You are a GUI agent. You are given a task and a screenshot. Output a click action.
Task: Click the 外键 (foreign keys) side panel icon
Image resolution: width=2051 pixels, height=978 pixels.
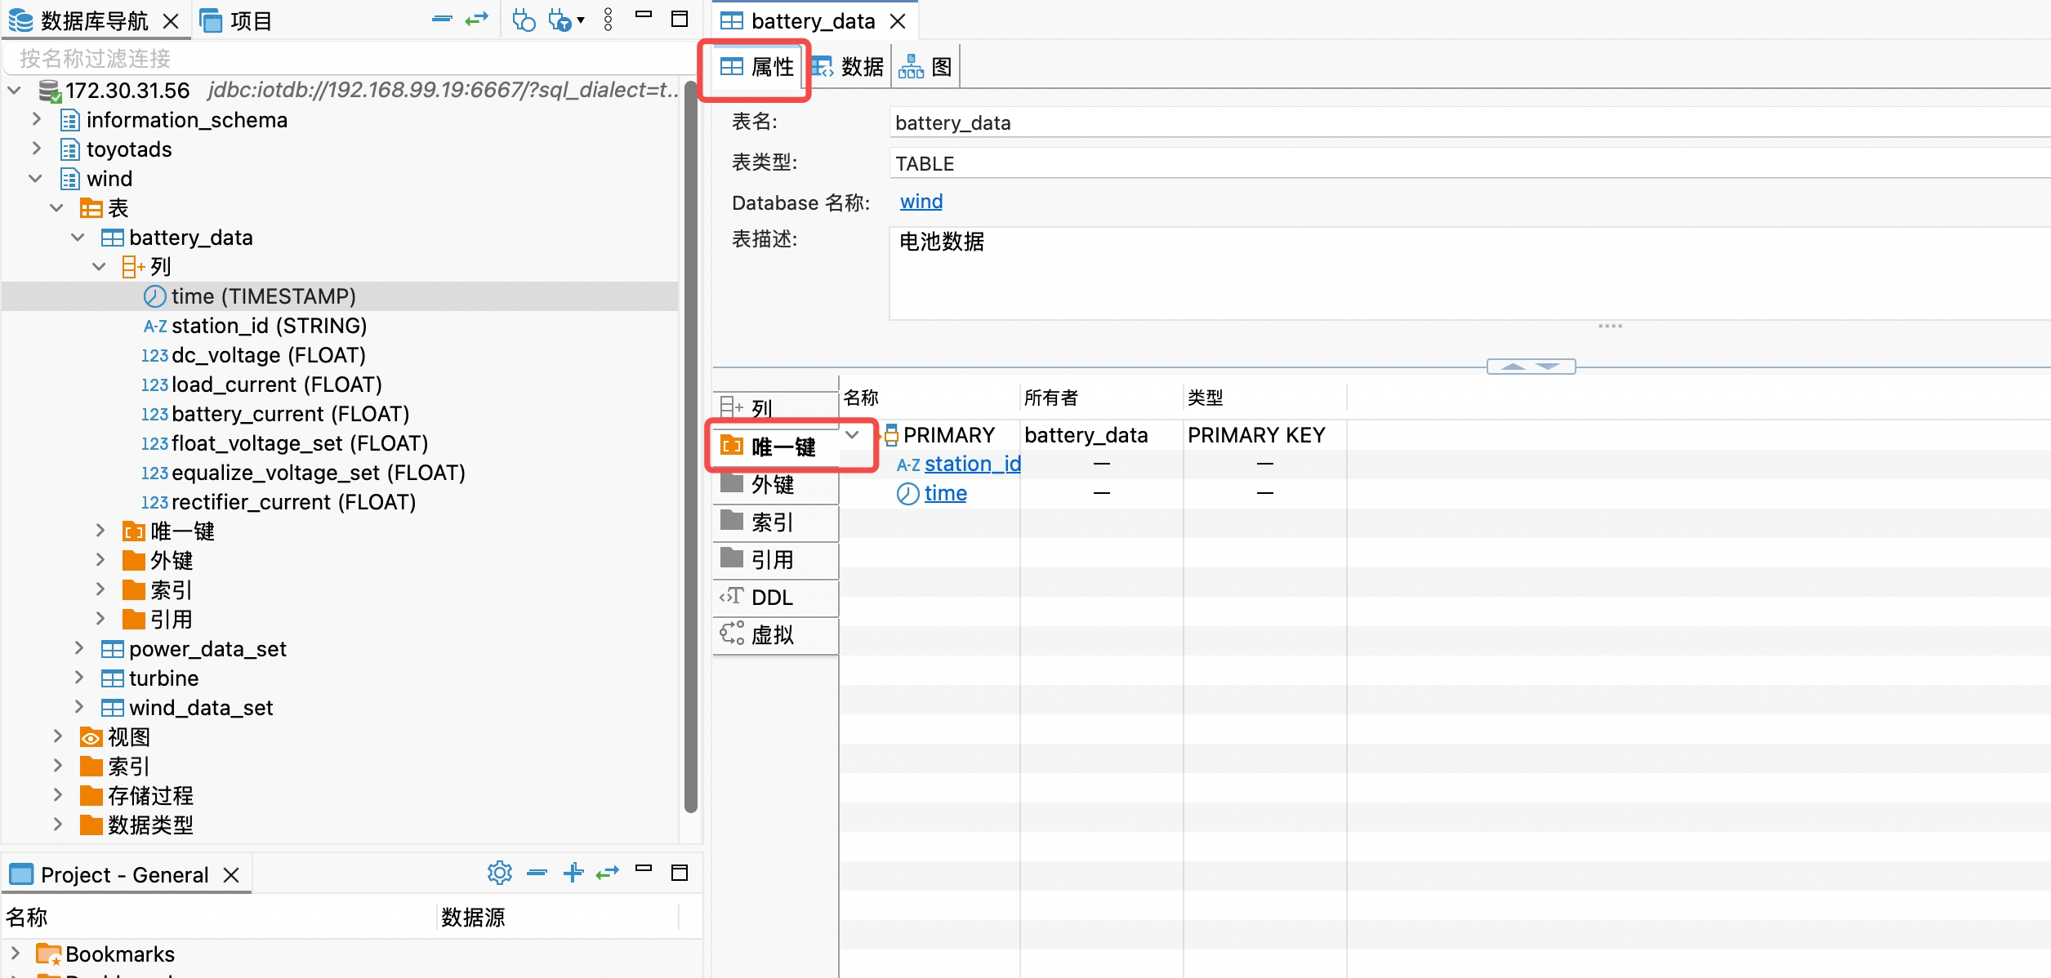tap(771, 484)
